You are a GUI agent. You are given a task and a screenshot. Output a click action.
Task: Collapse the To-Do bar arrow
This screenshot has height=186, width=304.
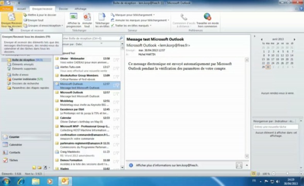[255, 36]
